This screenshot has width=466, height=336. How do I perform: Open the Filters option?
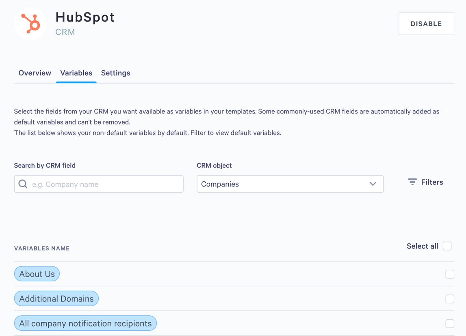point(425,182)
